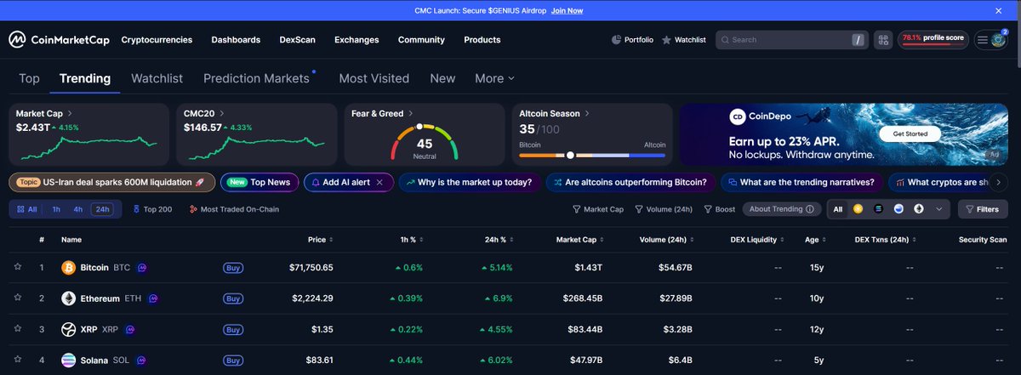Sort by Volume (24h) column header

(666, 240)
